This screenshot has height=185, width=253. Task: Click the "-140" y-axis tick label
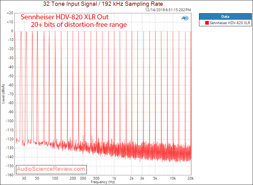[x=10, y=157]
